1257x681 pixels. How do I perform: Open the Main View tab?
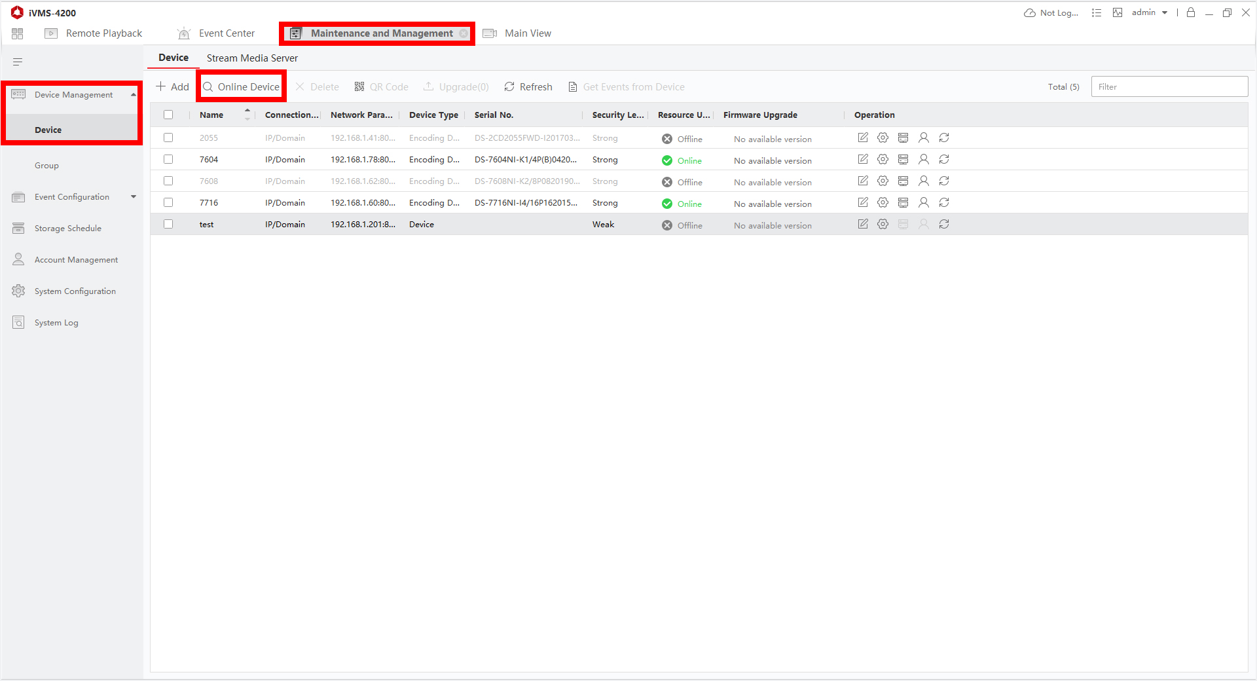(x=527, y=33)
